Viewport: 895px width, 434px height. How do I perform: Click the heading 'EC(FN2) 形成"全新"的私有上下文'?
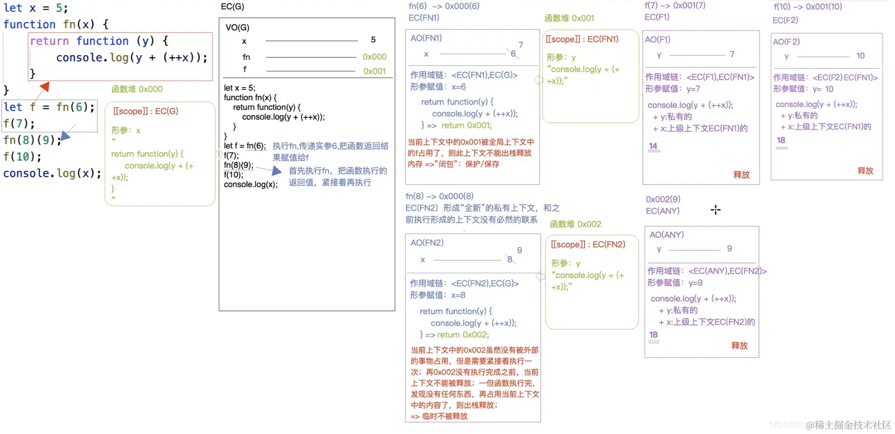click(x=482, y=208)
